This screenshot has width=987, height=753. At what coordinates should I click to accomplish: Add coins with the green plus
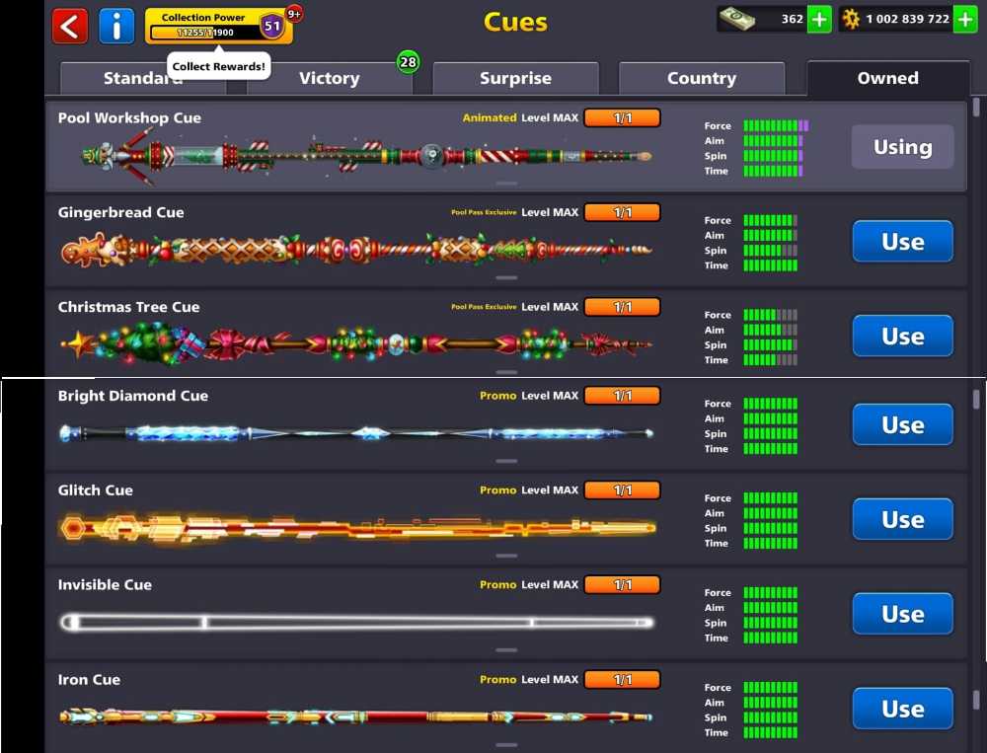click(x=965, y=19)
